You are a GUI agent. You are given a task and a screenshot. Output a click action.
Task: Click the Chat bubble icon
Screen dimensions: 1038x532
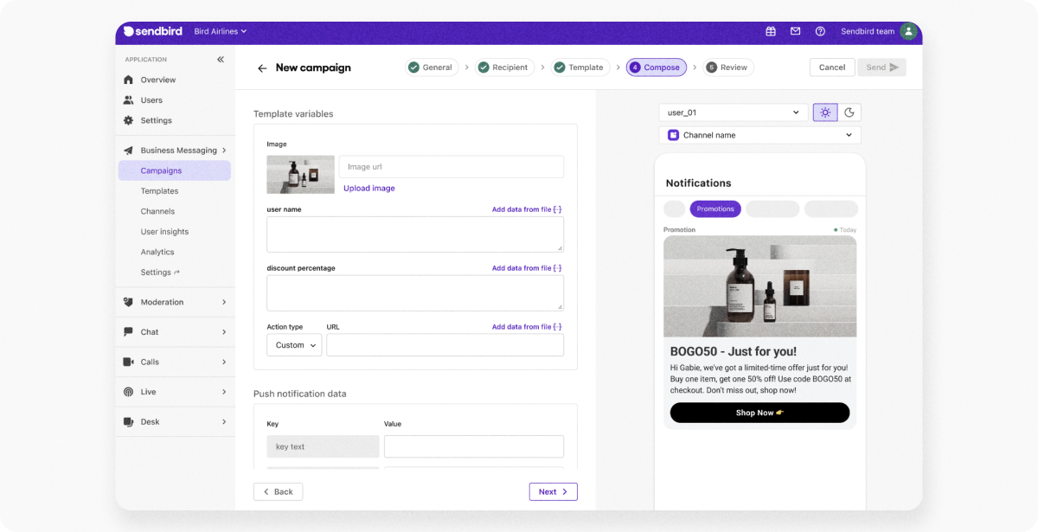coord(129,332)
